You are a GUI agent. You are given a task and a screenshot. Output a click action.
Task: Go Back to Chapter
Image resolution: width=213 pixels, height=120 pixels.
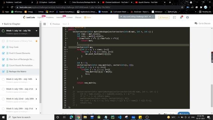pyautogui.click(x=11, y=24)
